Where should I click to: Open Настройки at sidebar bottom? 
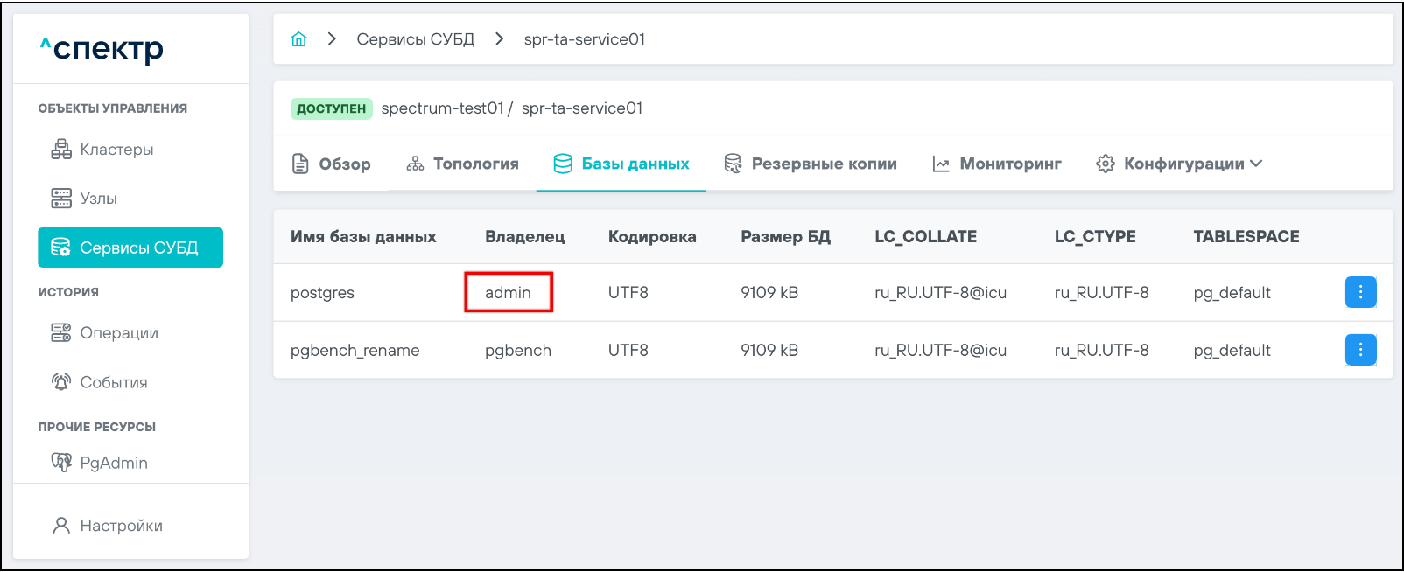tap(121, 526)
